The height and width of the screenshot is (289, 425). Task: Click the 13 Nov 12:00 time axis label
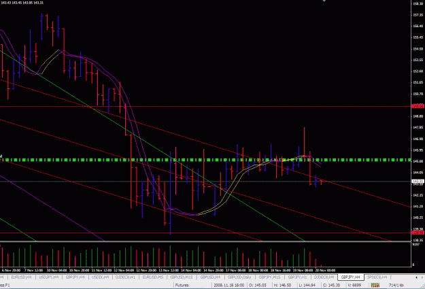pyautogui.click(x=169, y=270)
